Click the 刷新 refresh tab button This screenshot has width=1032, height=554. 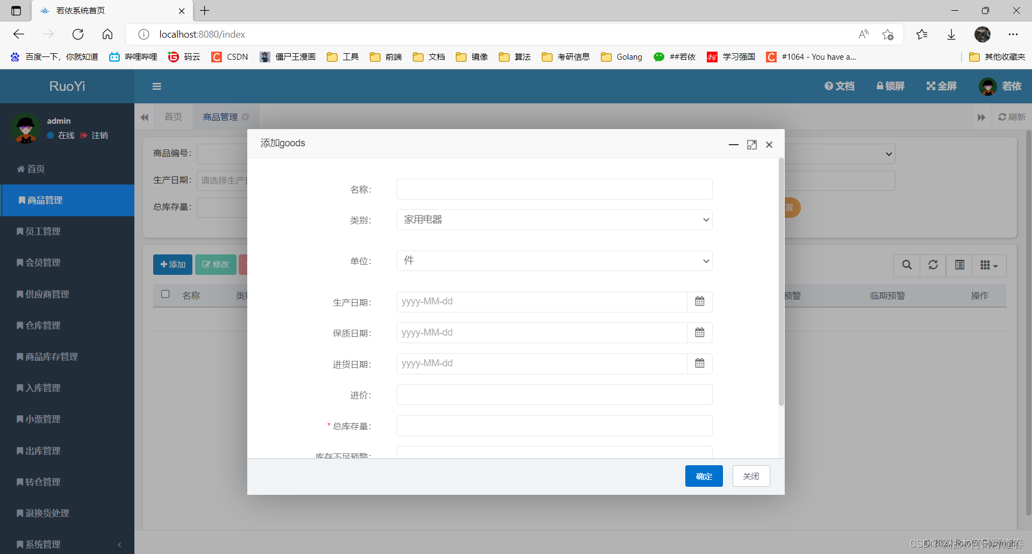[1012, 117]
